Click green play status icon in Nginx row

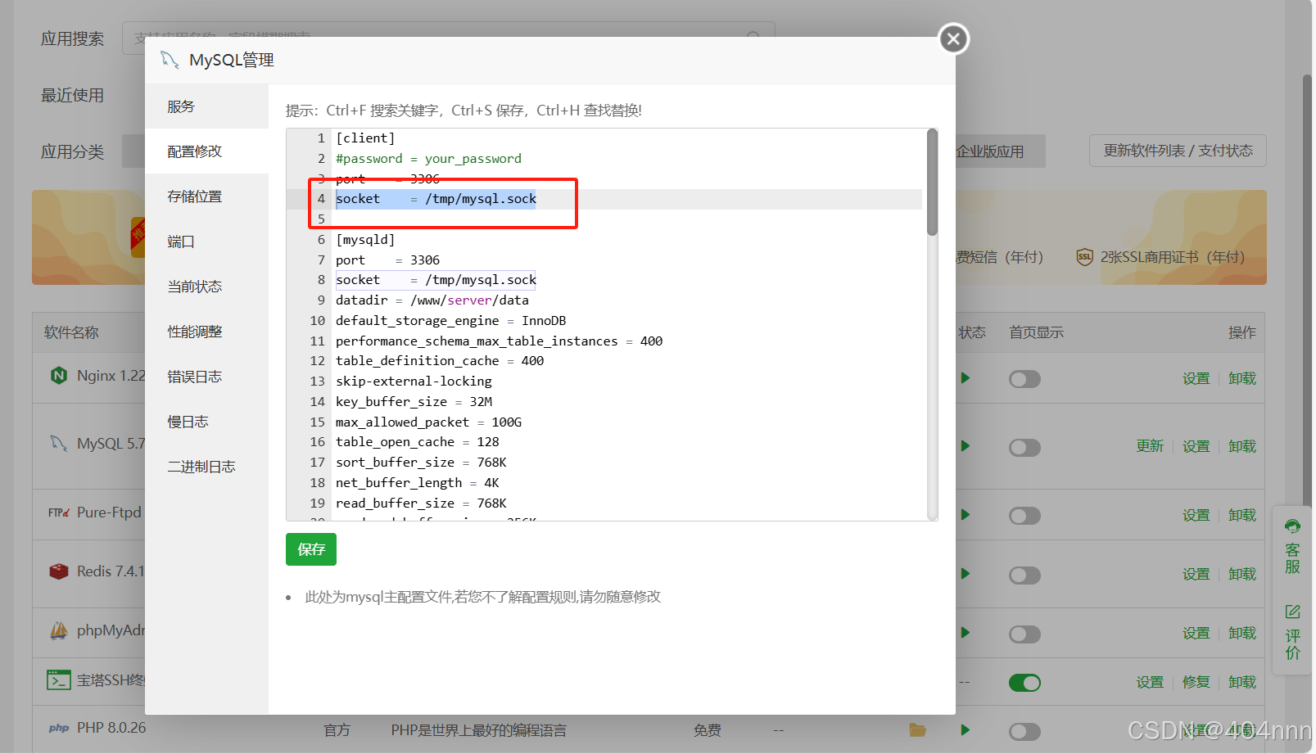click(x=966, y=378)
